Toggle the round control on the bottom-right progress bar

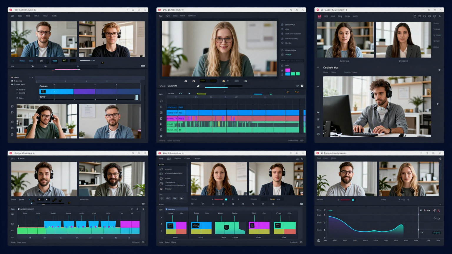(353, 200)
